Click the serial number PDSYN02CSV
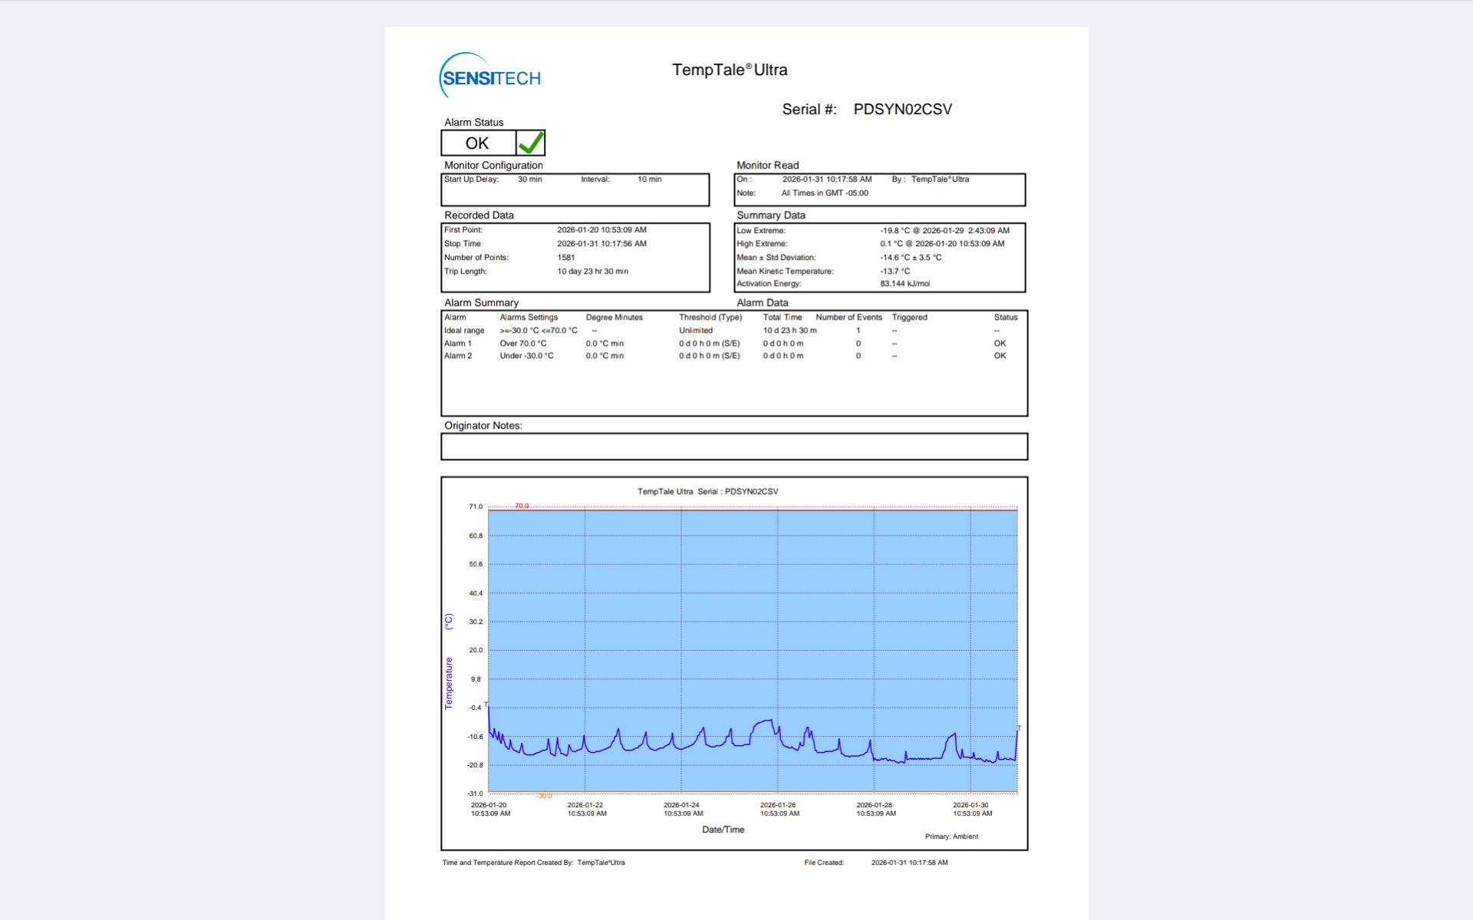The height and width of the screenshot is (920, 1473). (x=902, y=110)
